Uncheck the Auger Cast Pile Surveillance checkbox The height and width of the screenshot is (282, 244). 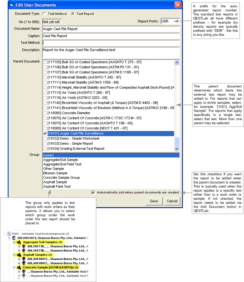tap(45, 134)
